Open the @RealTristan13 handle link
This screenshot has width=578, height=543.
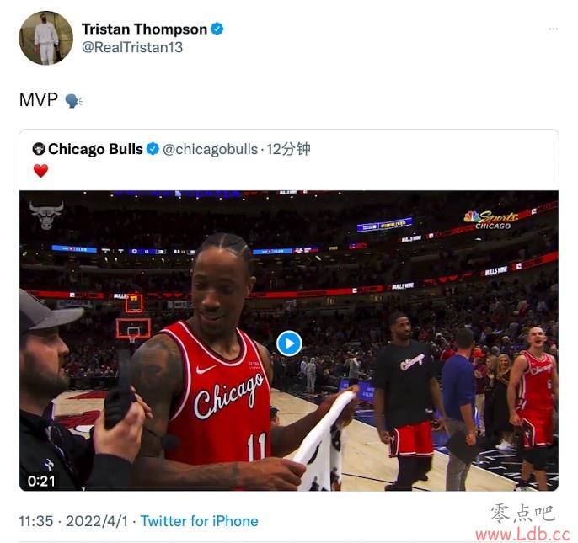click(132, 47)
